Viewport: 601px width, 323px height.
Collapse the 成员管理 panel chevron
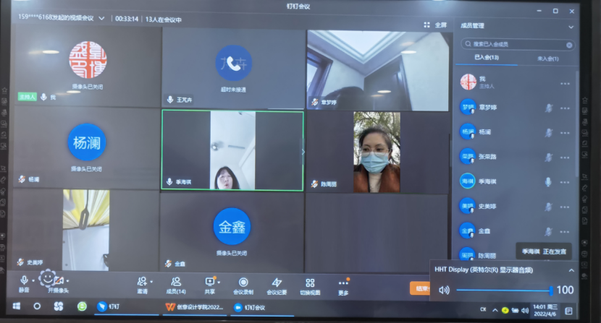571,26
